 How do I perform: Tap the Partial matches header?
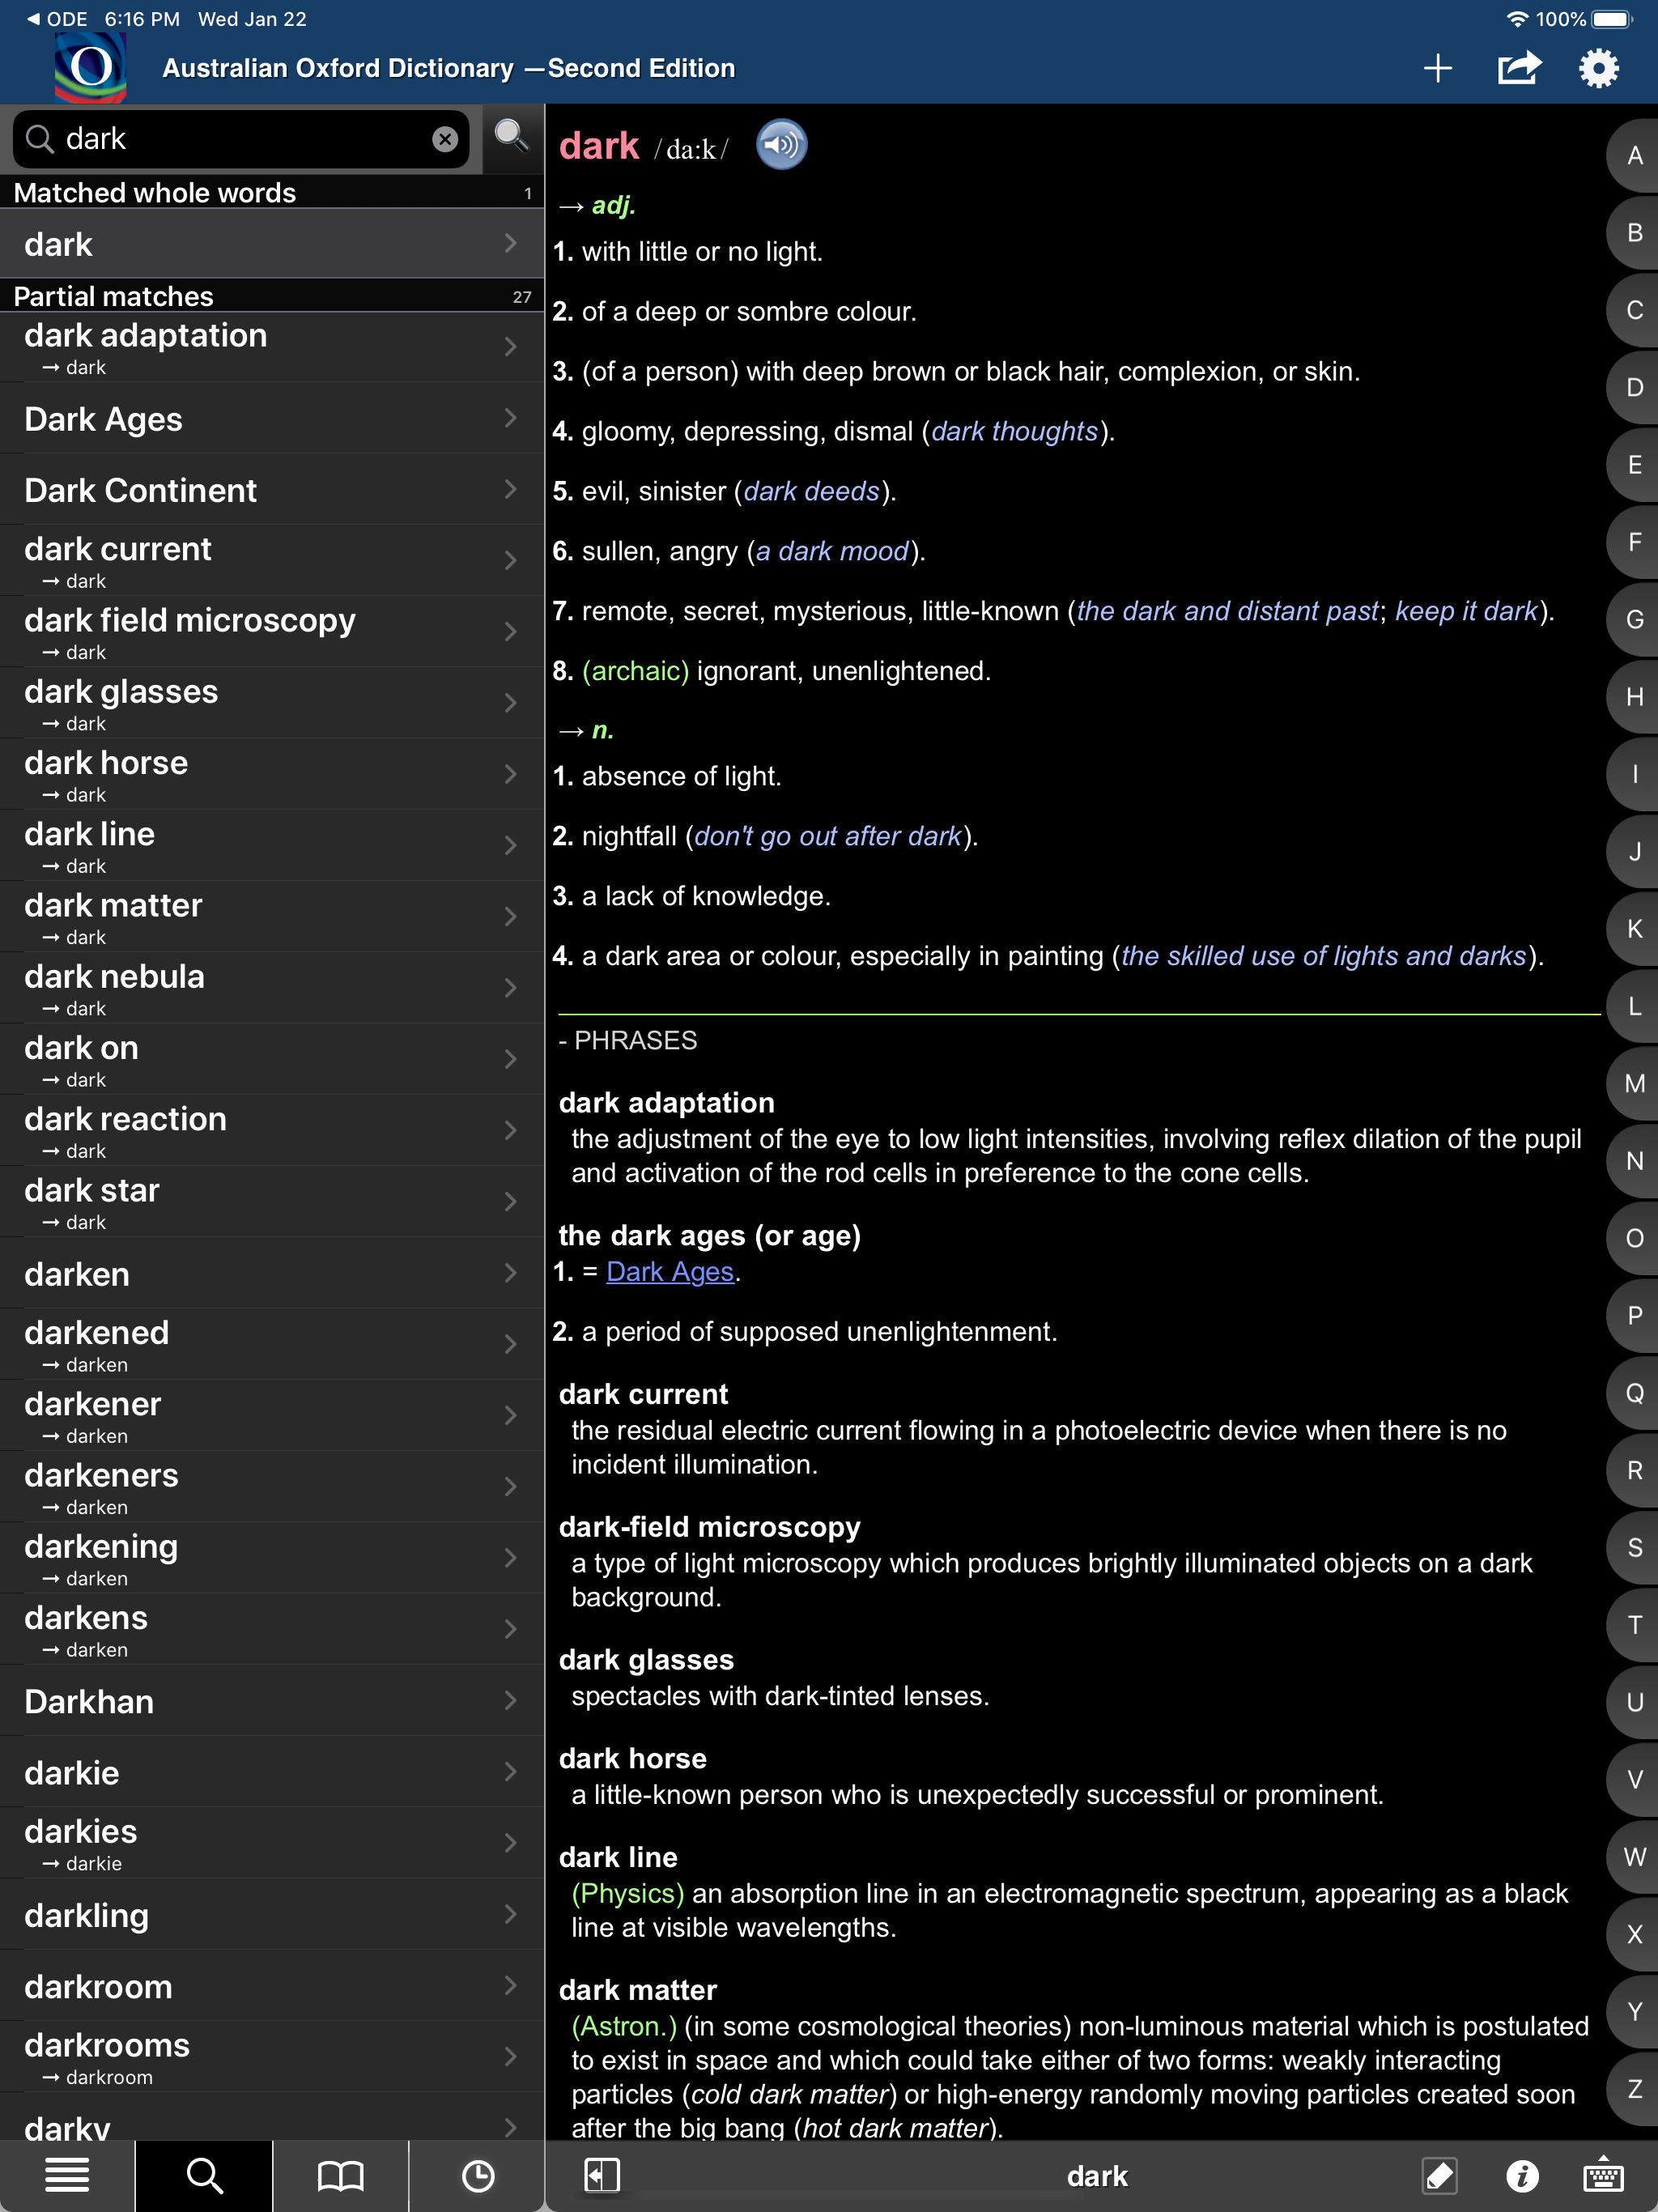coord(272,296)
